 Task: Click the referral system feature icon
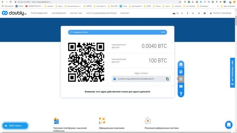coord(148,121)
